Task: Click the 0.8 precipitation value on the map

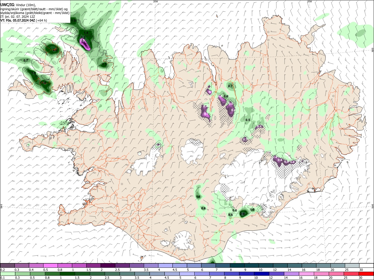Action: coord(203,208)
